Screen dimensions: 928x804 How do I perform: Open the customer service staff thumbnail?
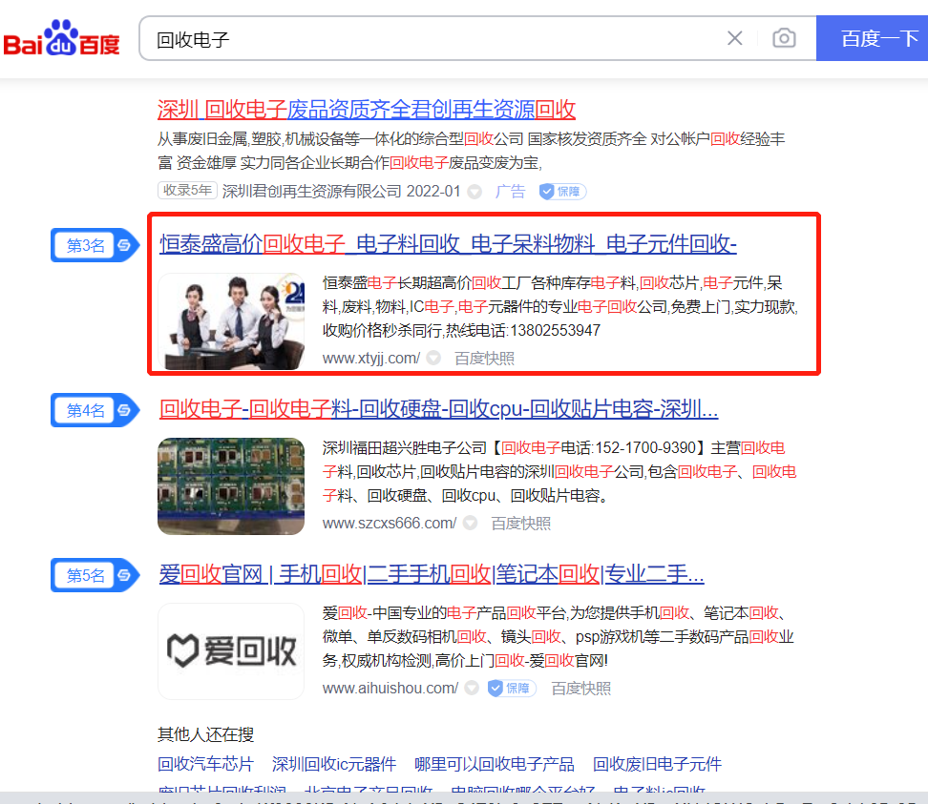coord(231,321)
